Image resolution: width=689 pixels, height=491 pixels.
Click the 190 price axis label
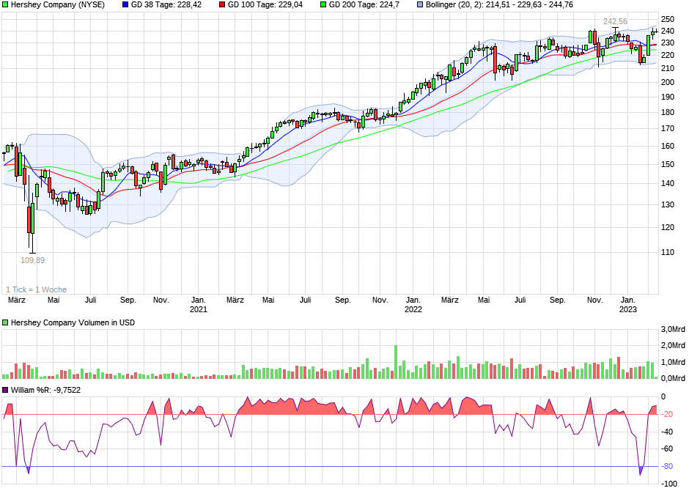[668, 97]
